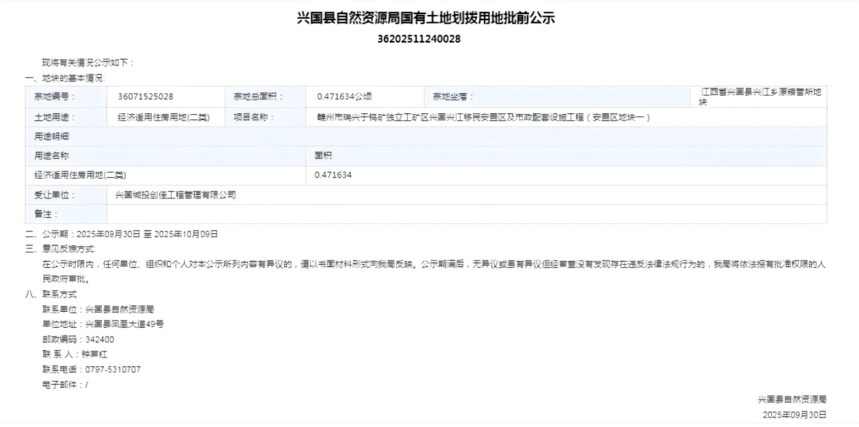
Task: Click the 单位地址 兴国县凤凰大道49号 line
Action: click(x=103, y=324)
